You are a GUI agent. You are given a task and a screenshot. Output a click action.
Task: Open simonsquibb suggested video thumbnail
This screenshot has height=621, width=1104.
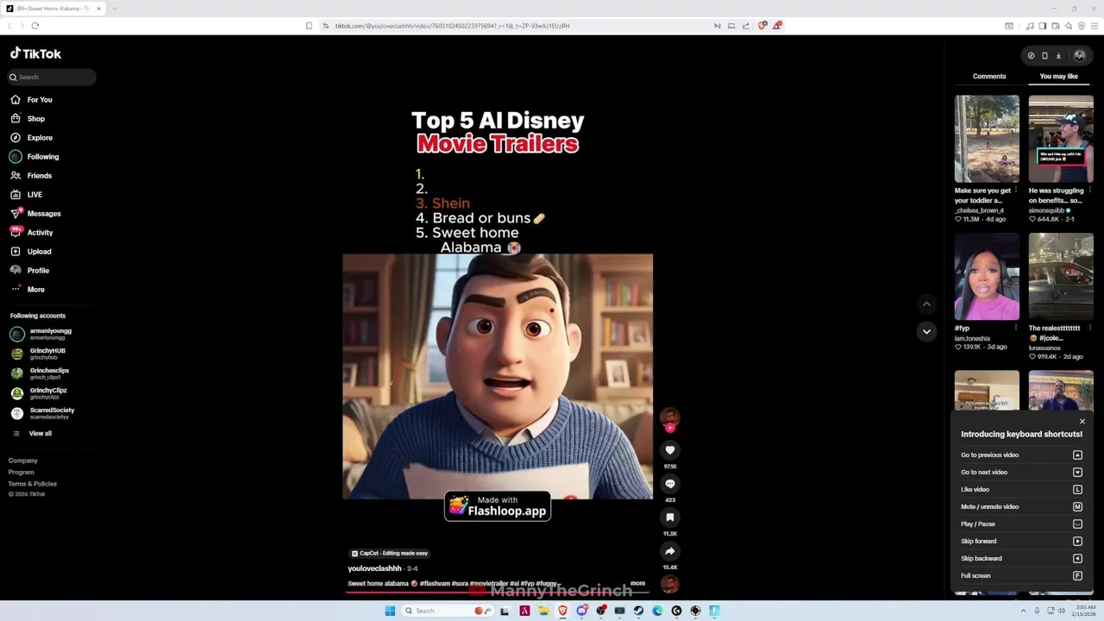(x=1061, y=139)
